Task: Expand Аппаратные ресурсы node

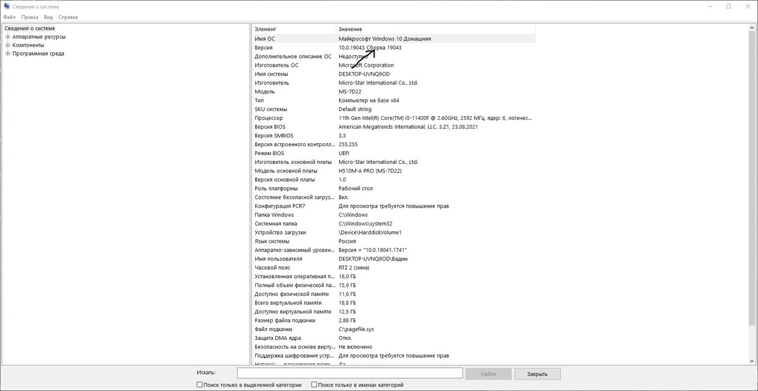Action: 8,37
